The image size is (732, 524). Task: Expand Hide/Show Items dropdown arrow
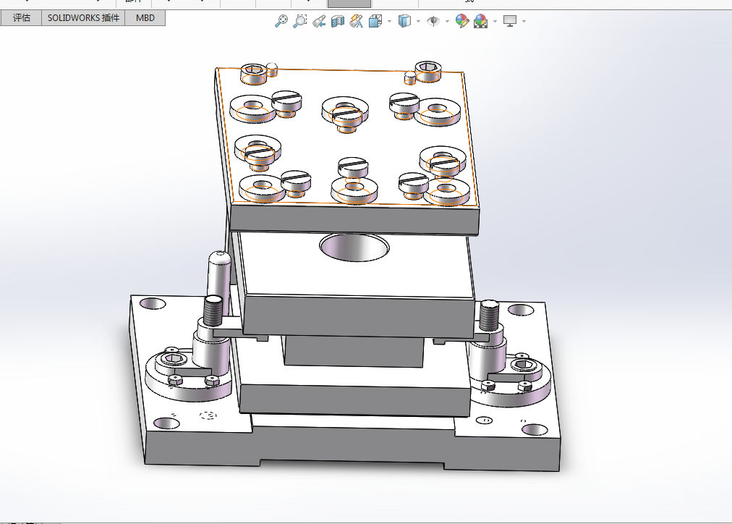[x=447, y=21]
